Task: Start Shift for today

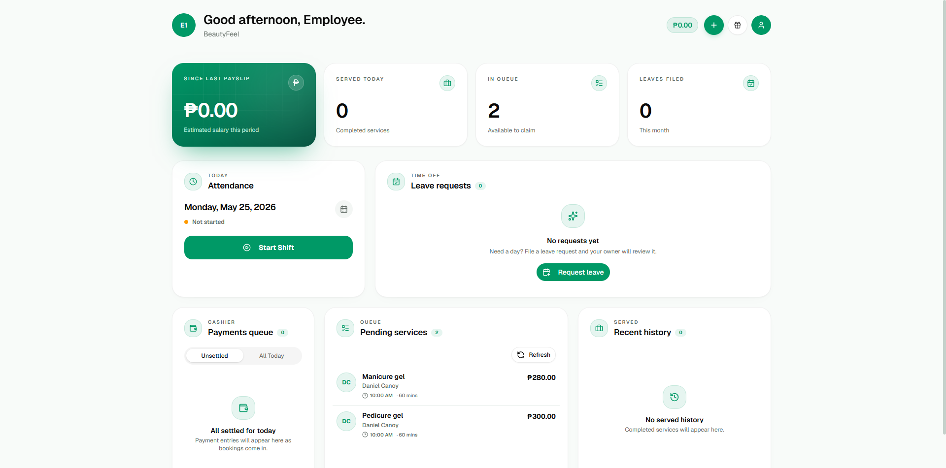Action: click(269, 248)
